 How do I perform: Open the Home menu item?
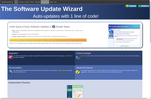coord(16,2)
